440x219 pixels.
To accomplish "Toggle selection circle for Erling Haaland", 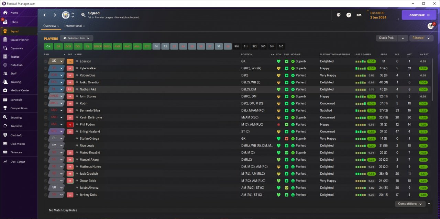I will (x=46, y=131).
